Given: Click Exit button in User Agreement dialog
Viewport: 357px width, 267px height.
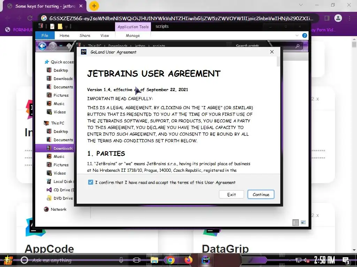Looking at the screenshot, I should [x=231, y=195].
